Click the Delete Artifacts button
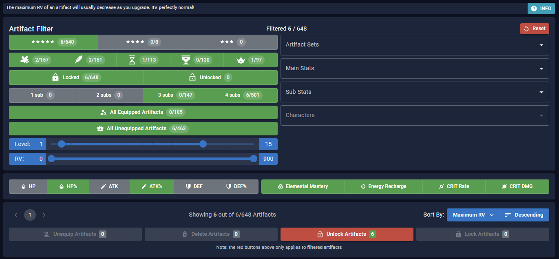 (211, 234)
